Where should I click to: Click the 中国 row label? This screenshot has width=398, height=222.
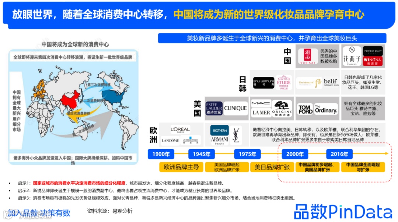[287, 56]
